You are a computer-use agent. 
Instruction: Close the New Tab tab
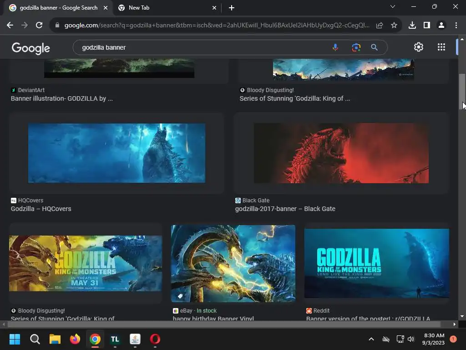tap(214, 8)
